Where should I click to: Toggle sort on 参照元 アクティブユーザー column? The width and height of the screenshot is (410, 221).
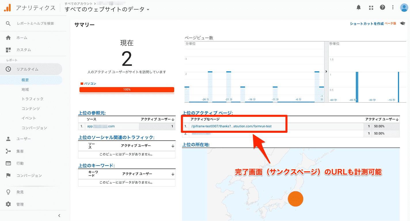[173, 119]
